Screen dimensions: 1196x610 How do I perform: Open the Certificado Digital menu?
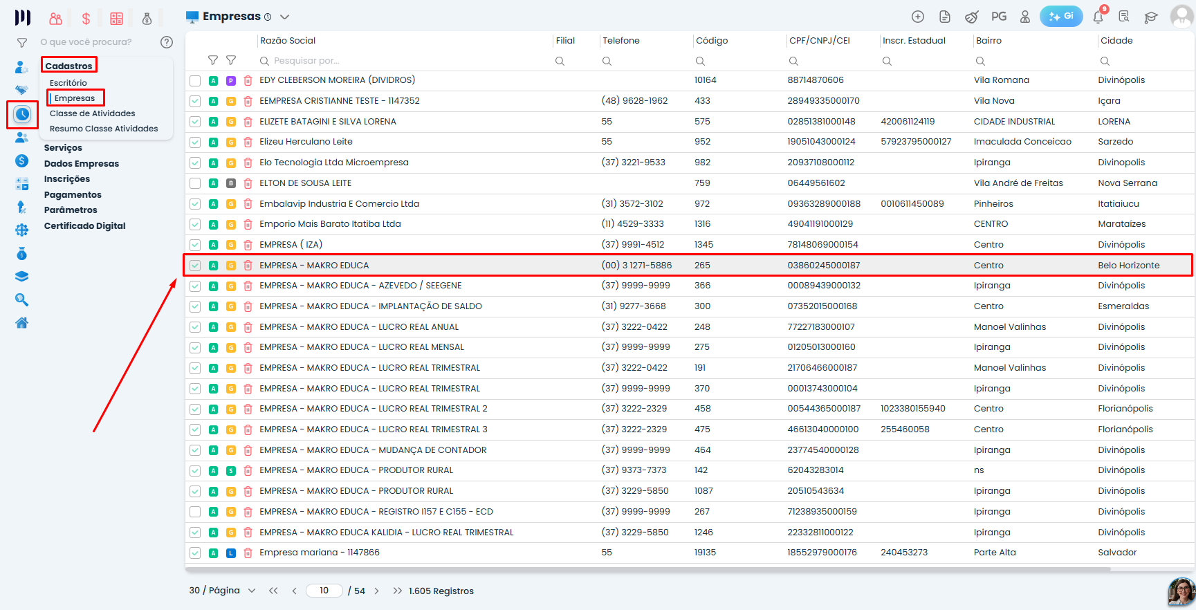[x=85, y=226]
